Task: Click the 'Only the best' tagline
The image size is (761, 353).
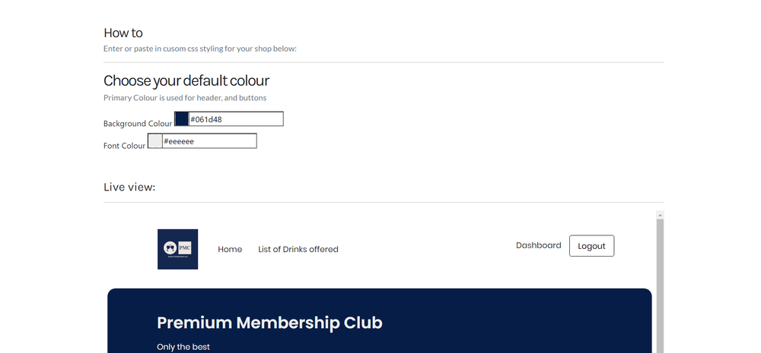Action: pos(183,347)
